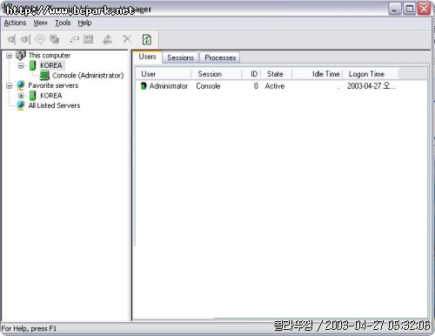Collapse KOREA node under This computer
Screen dimensions: 435x336
(21, 65)
